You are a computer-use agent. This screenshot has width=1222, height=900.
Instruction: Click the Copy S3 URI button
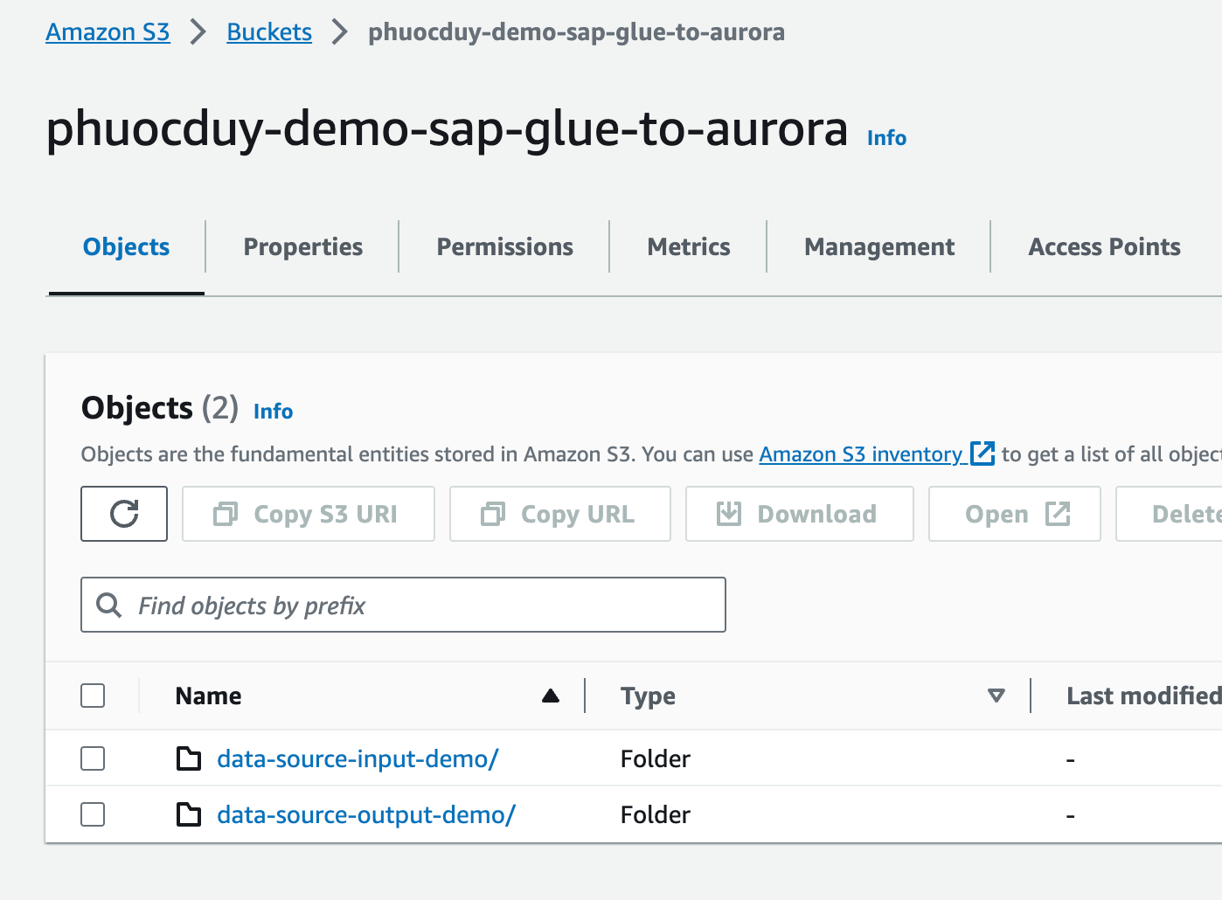tap(309, 514)
